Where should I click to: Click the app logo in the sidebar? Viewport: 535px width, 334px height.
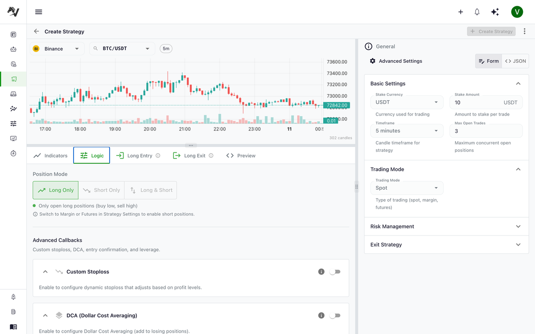point(13,12)
